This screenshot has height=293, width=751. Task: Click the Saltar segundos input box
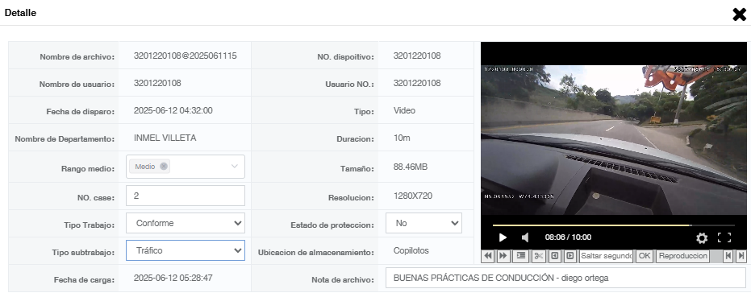pos(606,256)
